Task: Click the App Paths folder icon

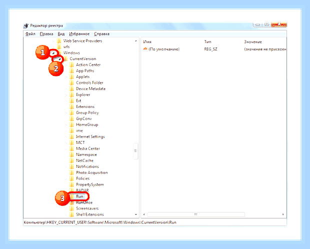Action: pos(71,71)
